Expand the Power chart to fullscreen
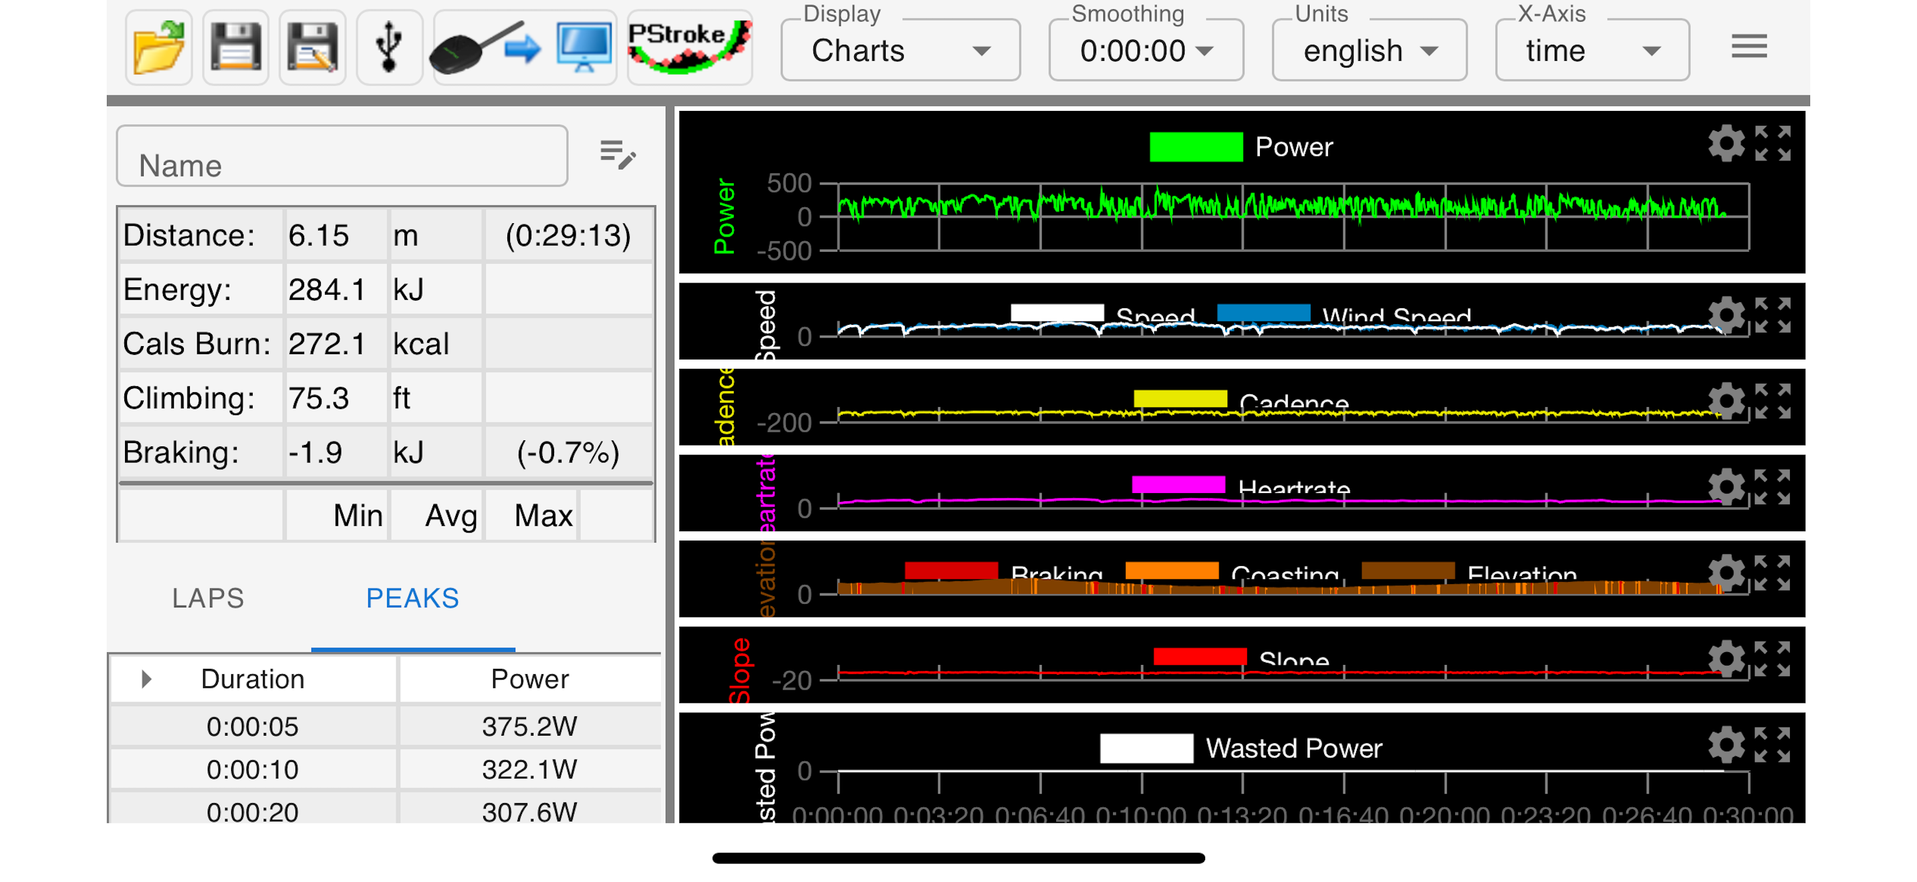 click(1773, 144)
